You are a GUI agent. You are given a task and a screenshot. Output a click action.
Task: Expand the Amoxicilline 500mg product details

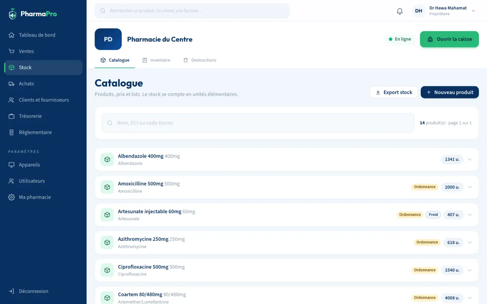[470, 187]
